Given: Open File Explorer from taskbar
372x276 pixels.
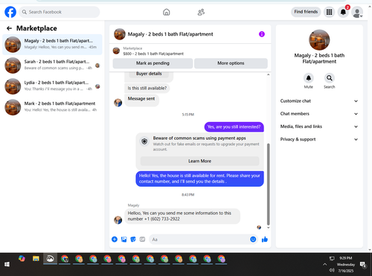Looking at the screenshot, I should tap(36, 259).
